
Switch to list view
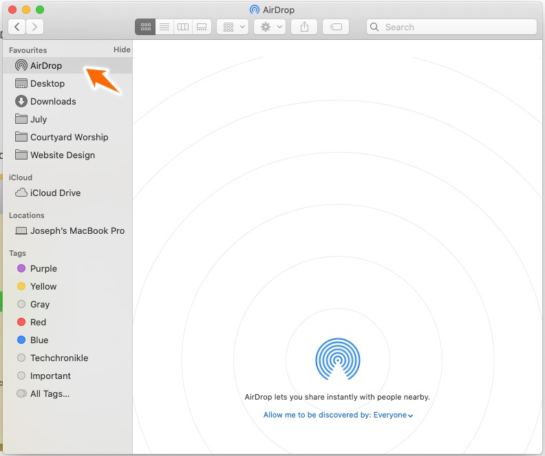coord(164,27)
